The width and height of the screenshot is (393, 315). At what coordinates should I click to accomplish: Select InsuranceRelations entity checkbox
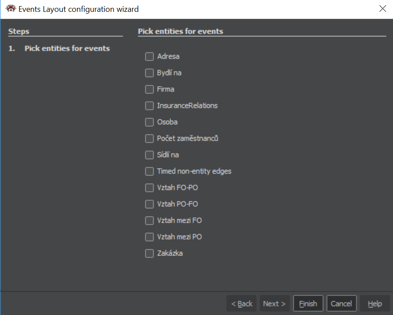click(149, 105)
